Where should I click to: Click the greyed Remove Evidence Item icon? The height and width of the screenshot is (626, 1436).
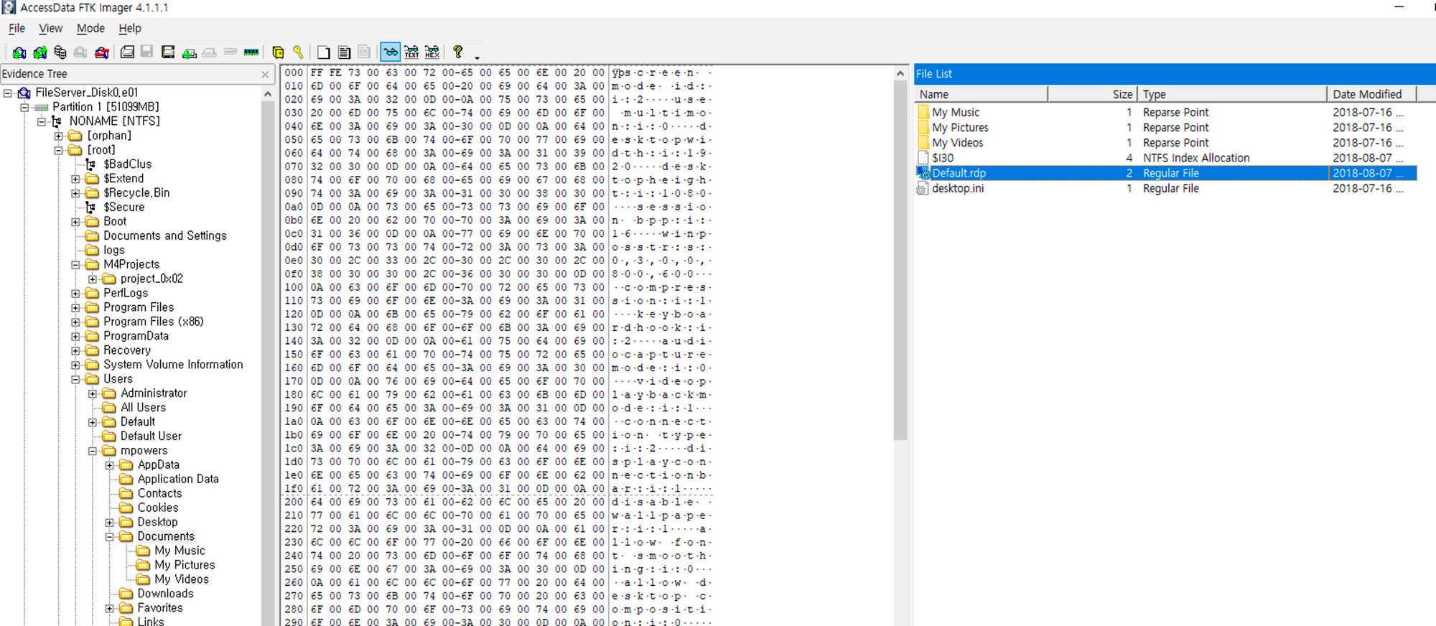click(80, 52)
